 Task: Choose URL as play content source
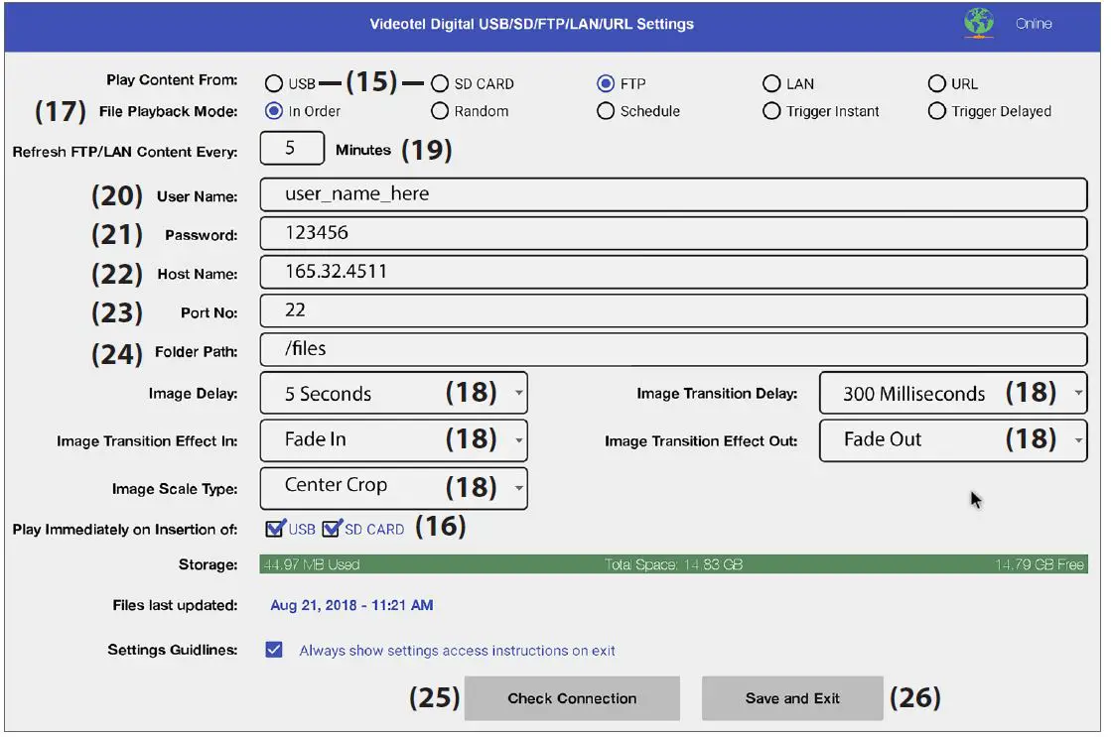(x=936, y=84)
